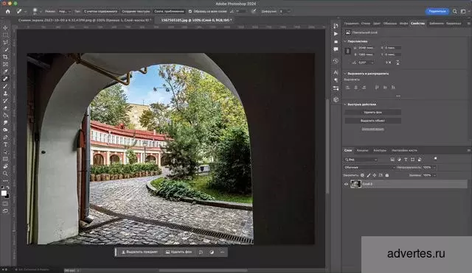The width and height of the screenshot is (472, 273).
Task: Toggle layer filtering on/off switch
Action: [435, 158]
